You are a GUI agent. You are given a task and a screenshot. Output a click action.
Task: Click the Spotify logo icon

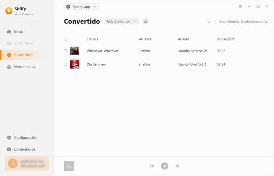coord(68,7)
